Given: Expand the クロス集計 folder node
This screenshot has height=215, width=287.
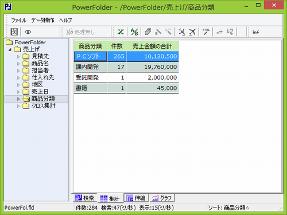Looking at the screenshot, I should [18, 106].
